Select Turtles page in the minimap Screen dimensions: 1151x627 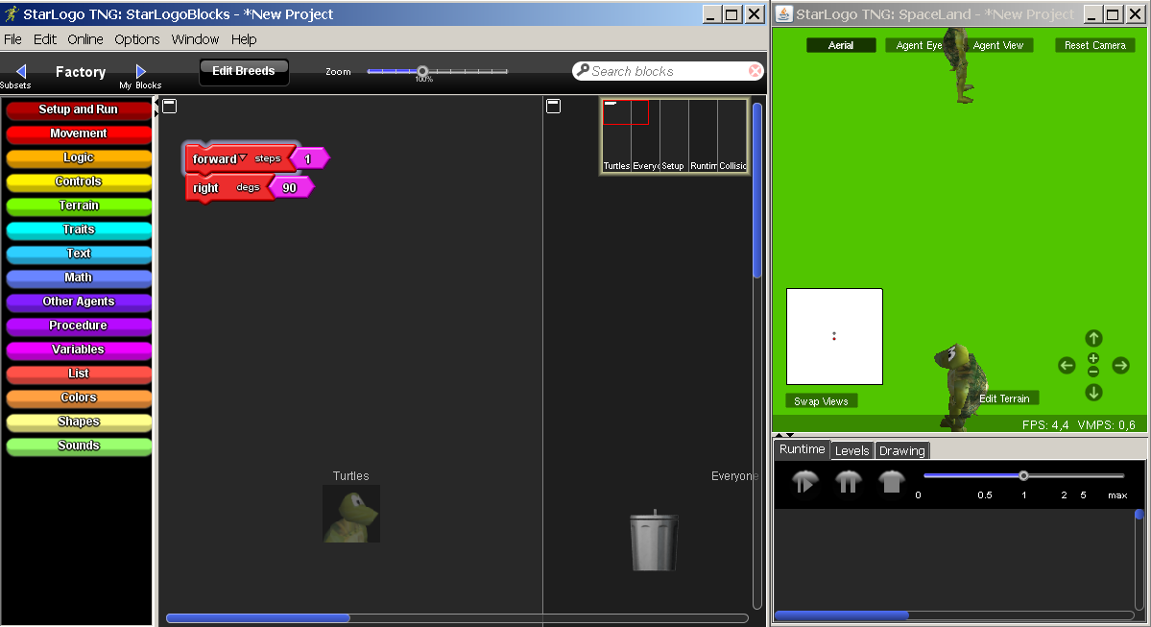616,135
